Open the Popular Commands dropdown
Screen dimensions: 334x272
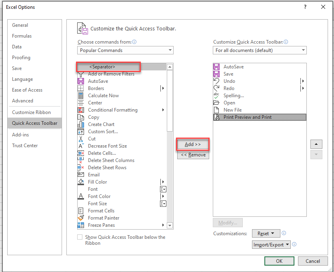pyautogui.click(x=125, y=50)
